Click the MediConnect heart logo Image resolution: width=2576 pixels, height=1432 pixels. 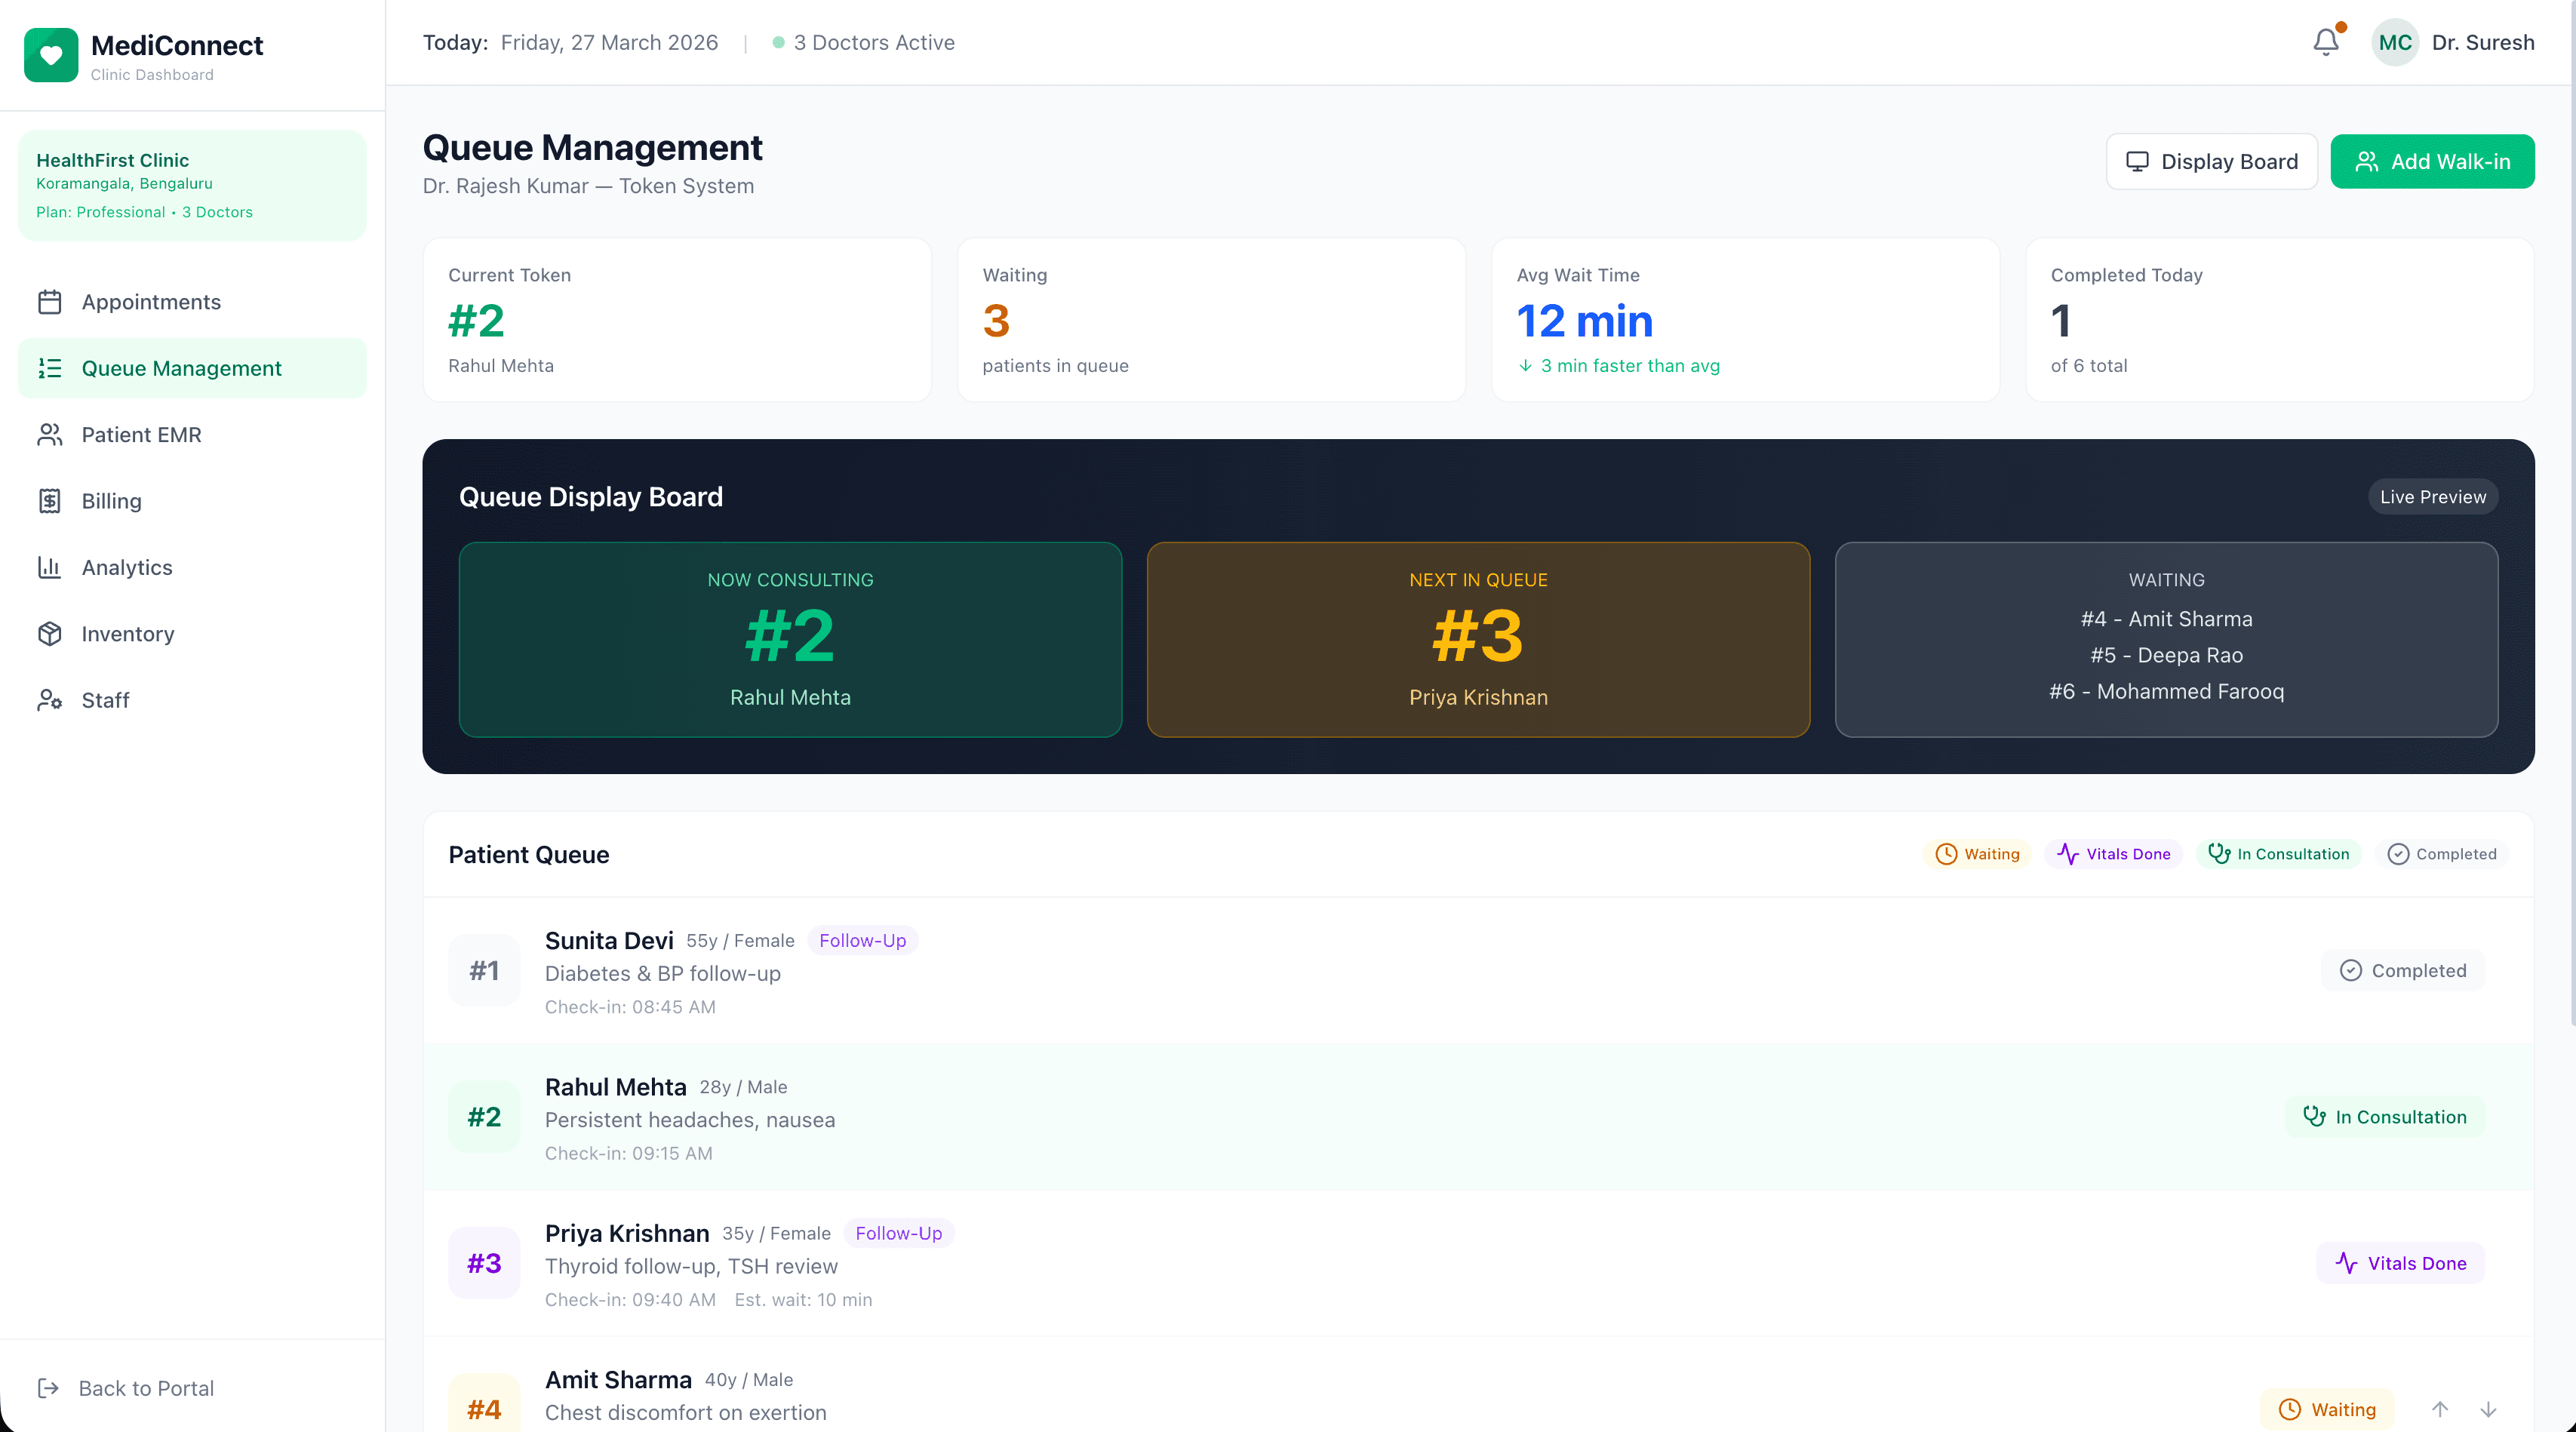[51, 55]
